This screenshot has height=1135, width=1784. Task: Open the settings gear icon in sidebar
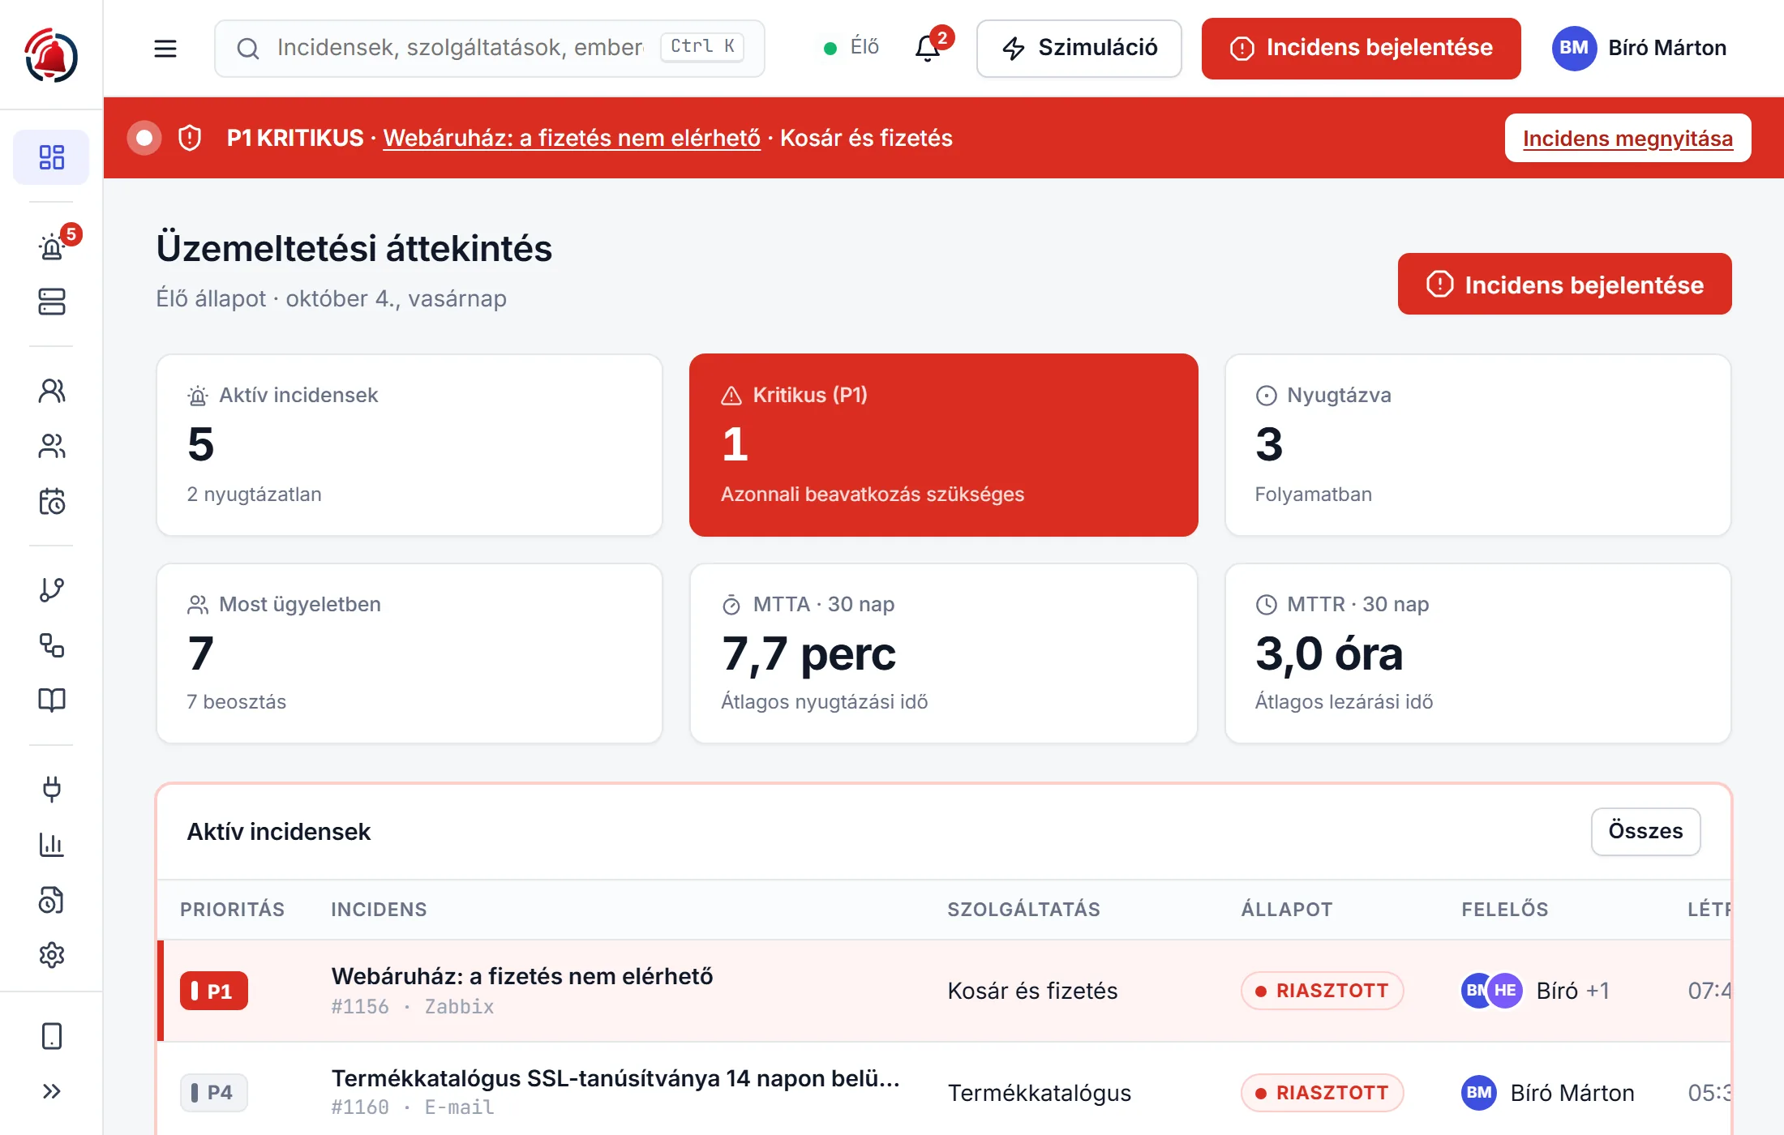[52, 955]
